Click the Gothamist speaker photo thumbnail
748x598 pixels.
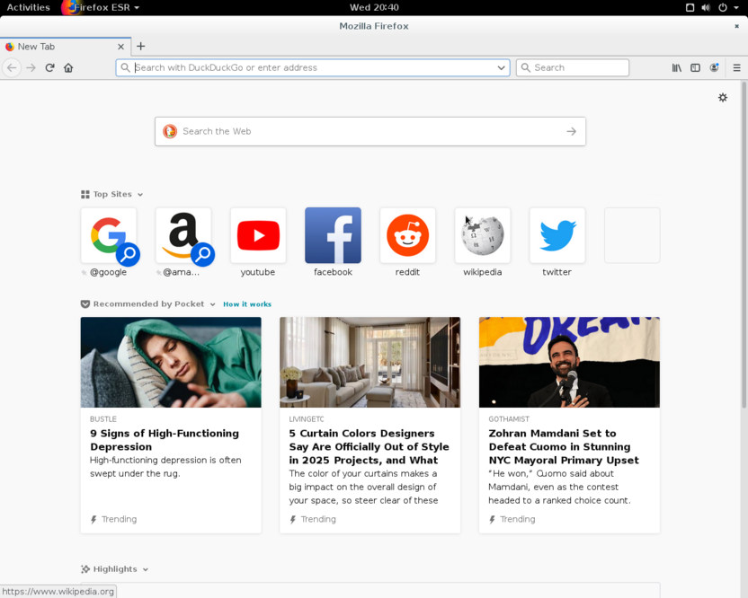pyautogui.click(x=570, y=362)
